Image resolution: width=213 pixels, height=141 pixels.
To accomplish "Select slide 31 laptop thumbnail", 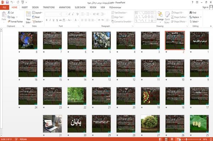I will 53,124.
